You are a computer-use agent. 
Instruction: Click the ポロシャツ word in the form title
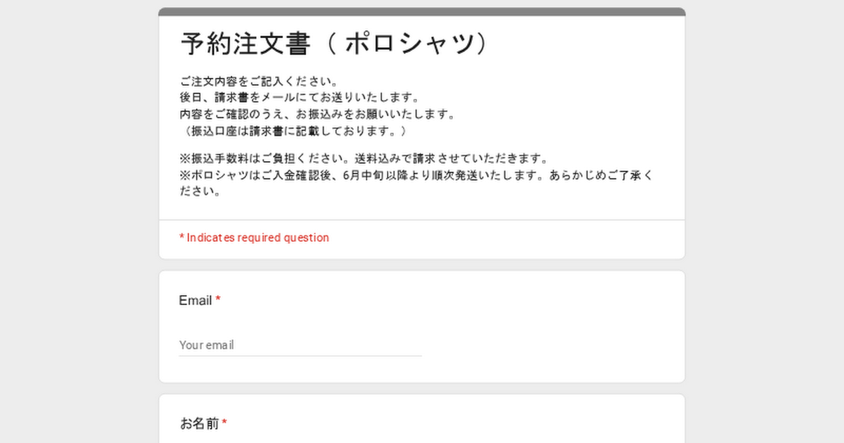(x=410, y=44)
